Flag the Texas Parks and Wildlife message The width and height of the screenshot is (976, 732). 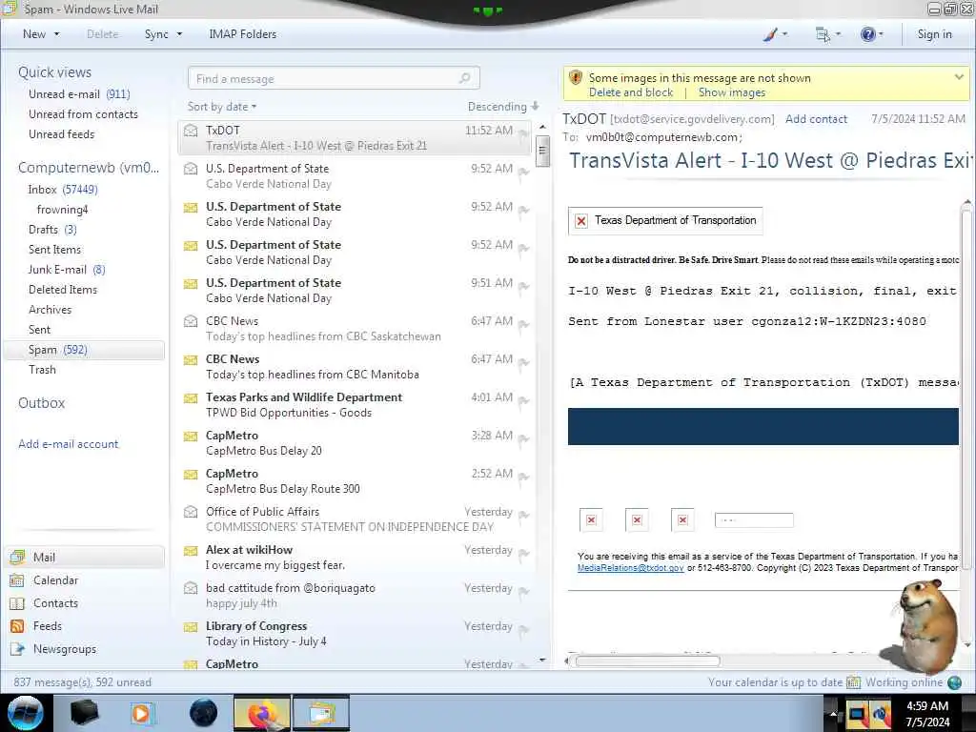click(x=523, y=401)
